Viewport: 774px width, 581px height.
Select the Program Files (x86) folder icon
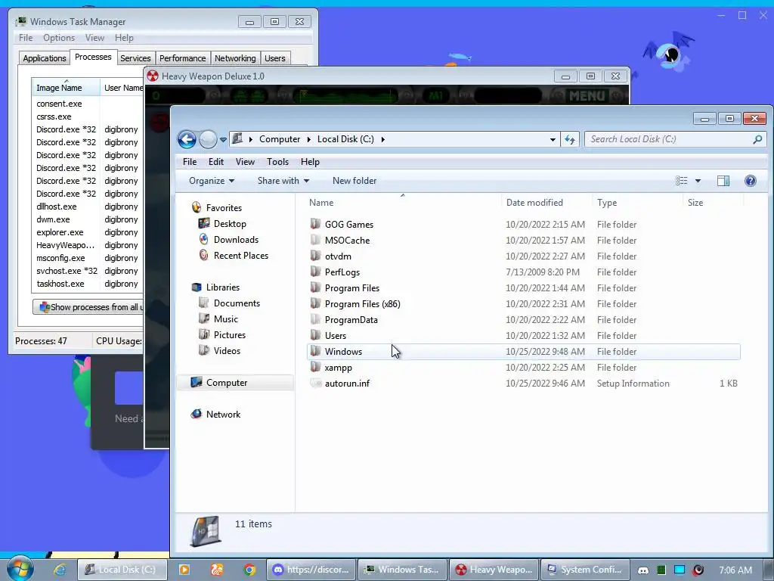pyautogui.click(x=315, y=303)
